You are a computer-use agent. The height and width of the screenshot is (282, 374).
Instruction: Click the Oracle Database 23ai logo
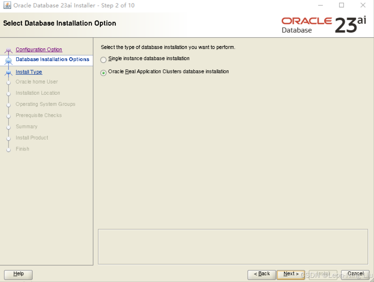[x=324, y=25]
